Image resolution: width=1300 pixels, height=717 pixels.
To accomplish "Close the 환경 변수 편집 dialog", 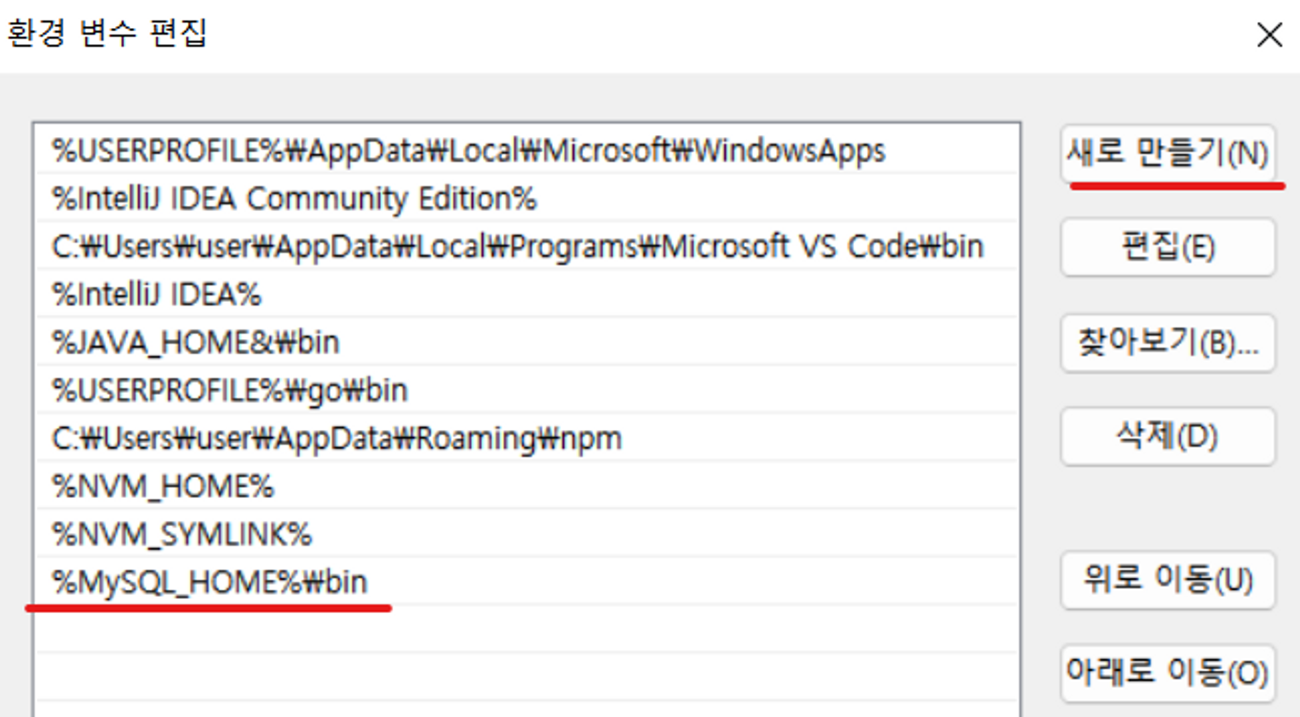I will coord(1269,34).
